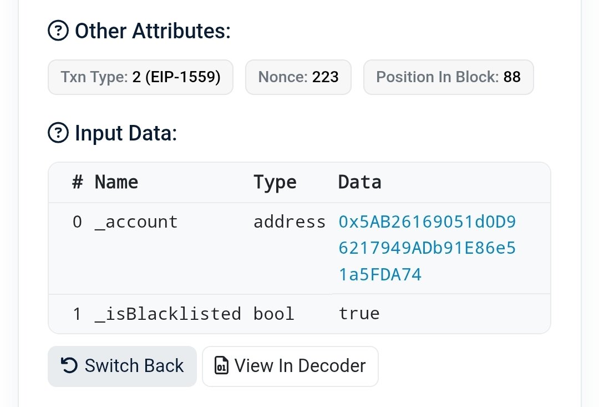599x407 pixels.
Task: Select the _isBlacklisted parameter name cell
Action: tap(168, 314)
